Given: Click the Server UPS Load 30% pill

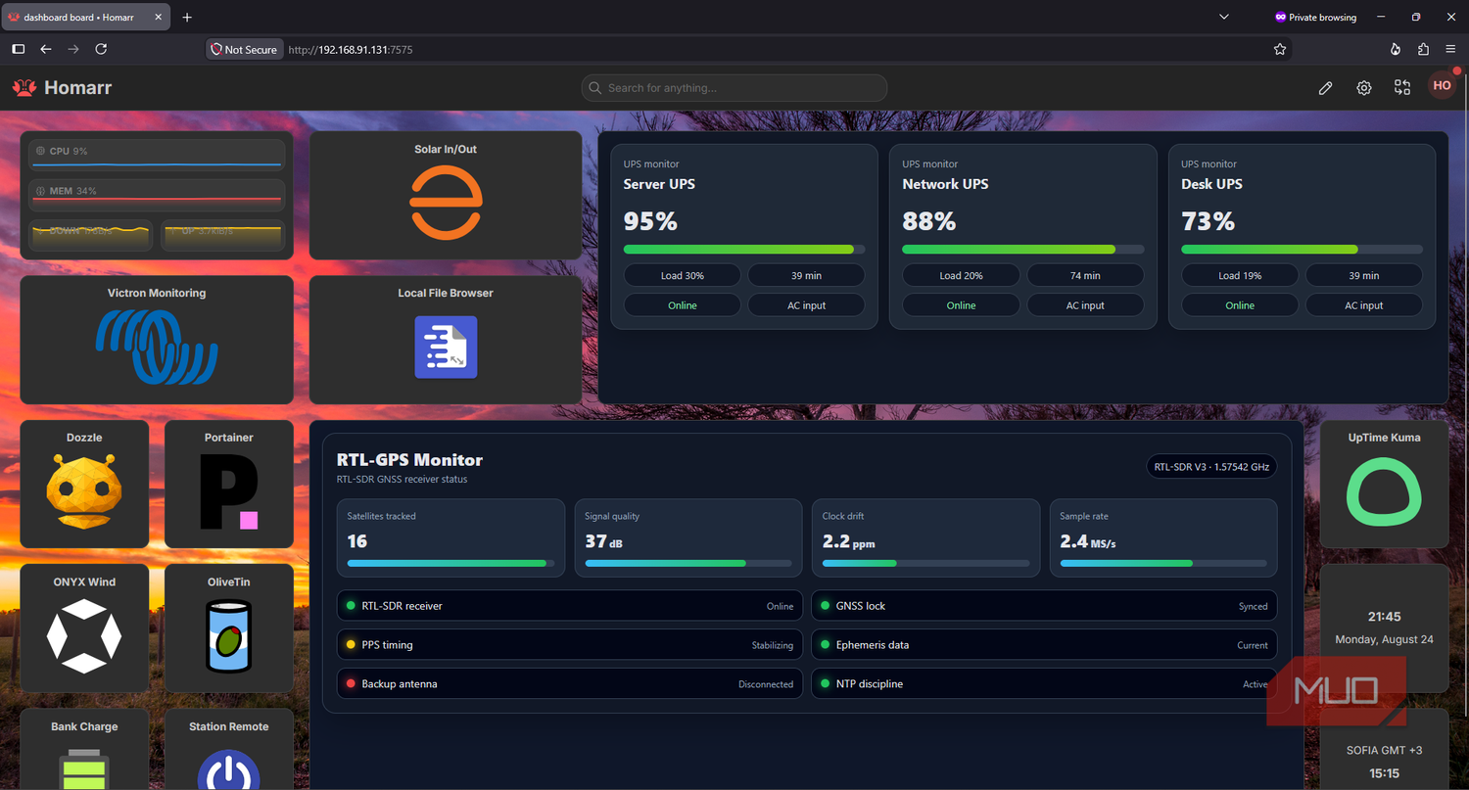Looking at the screenshot, I should click(x=683, y=275).
